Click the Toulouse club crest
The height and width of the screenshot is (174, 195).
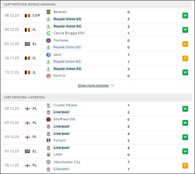pos(48,40)
